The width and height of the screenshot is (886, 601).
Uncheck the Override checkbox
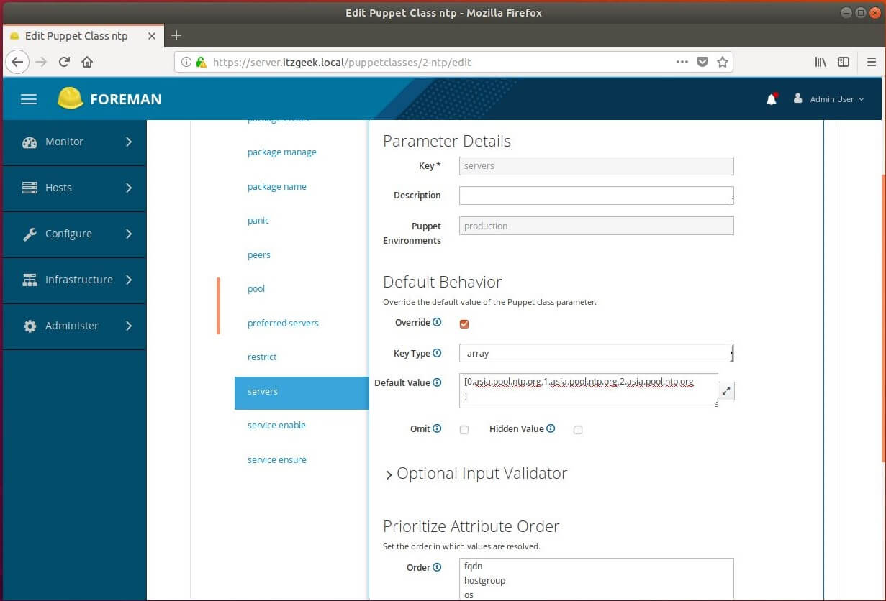464,324
